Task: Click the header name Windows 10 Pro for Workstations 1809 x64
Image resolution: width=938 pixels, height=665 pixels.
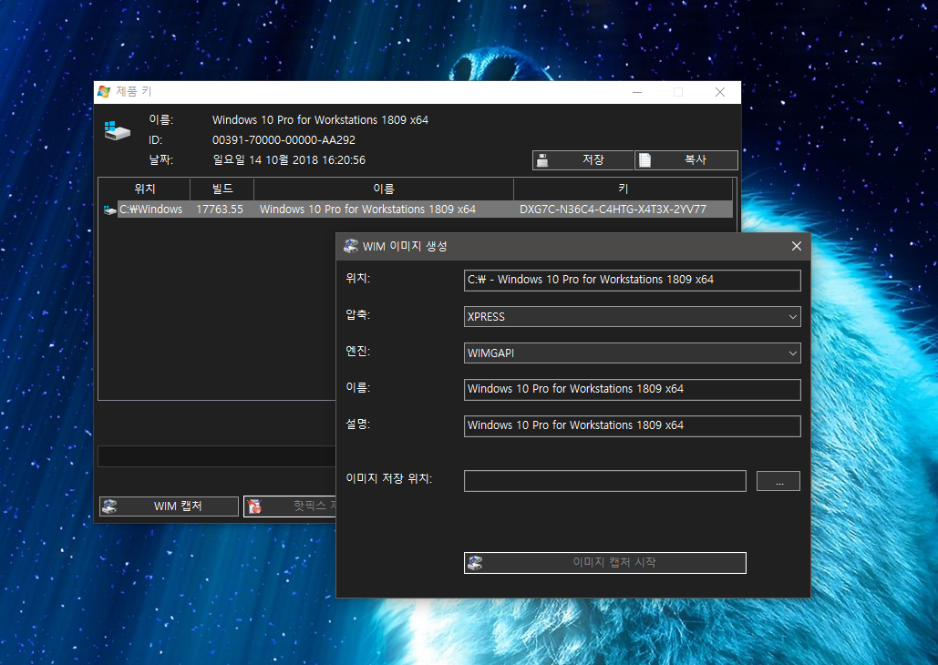Action: point(320,120)
